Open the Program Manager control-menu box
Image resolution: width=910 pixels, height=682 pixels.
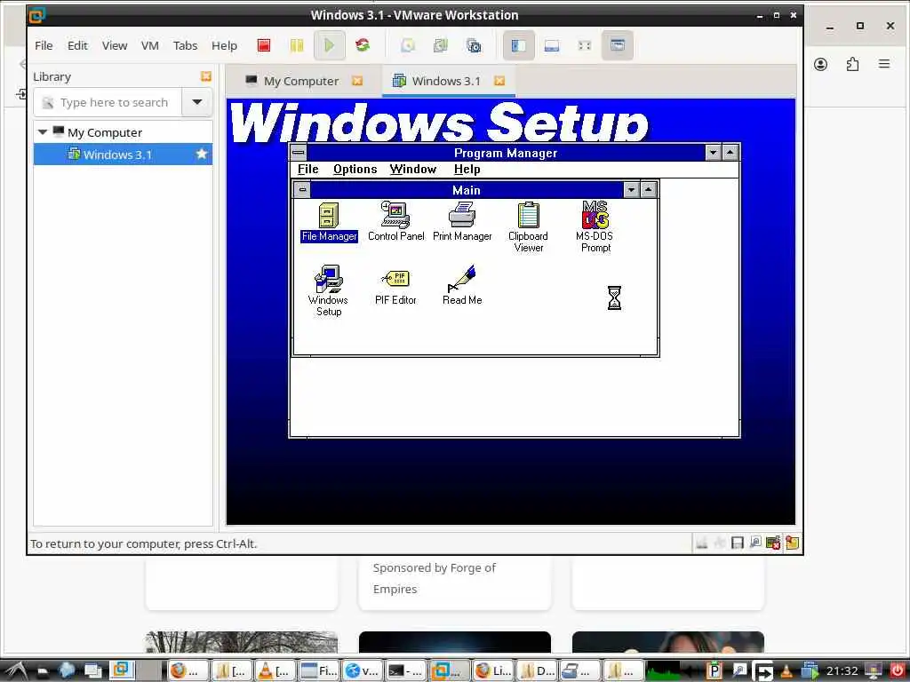click(299, 153)
